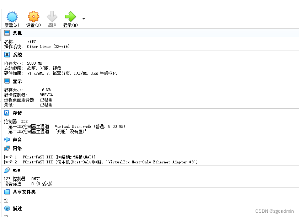Viewport: 299px width, 217px height.
Task: Click the 远程桌面服务器 label
Action: pyautogui.click(x=20, y=100)
